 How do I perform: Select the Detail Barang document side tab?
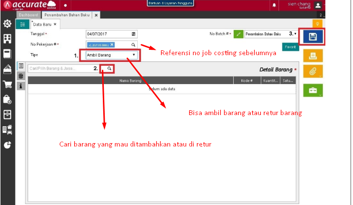click(x=21, y=66)
